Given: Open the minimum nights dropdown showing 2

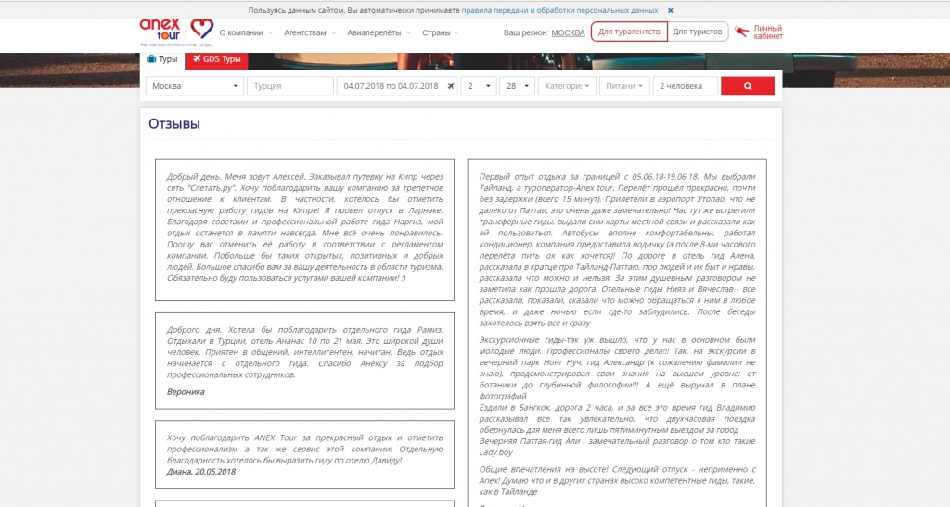Looking at the screenshot, I should [479, 86].
